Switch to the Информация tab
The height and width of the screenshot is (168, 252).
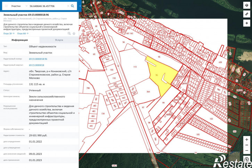[x=19, y=40]
